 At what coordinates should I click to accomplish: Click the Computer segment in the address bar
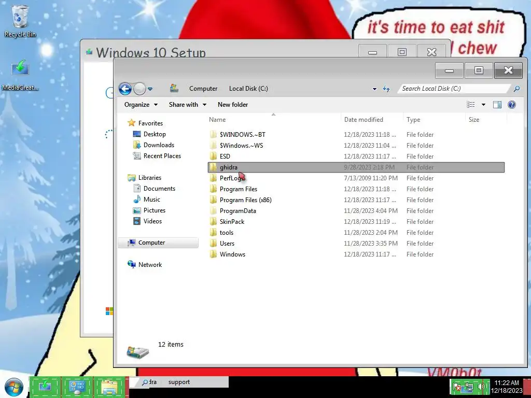(x=203, y=89)
